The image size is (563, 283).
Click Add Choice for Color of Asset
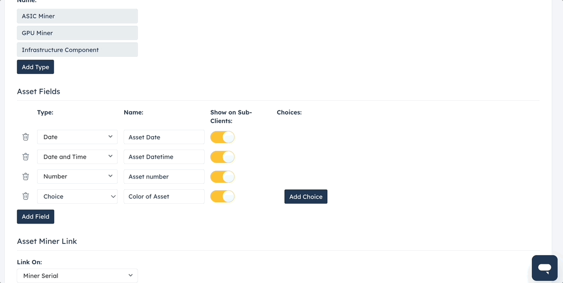click(306, 196)
